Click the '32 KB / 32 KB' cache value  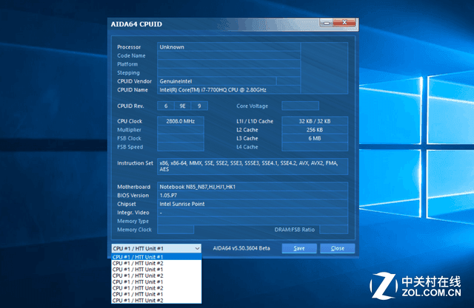[315, 121]
